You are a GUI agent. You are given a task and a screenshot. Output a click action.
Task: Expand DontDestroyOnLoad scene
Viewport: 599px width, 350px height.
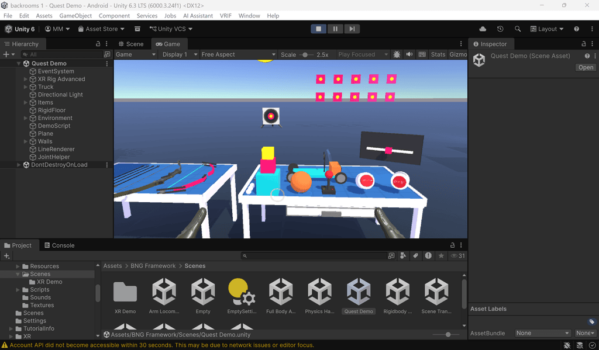click(x=19, y=165)
